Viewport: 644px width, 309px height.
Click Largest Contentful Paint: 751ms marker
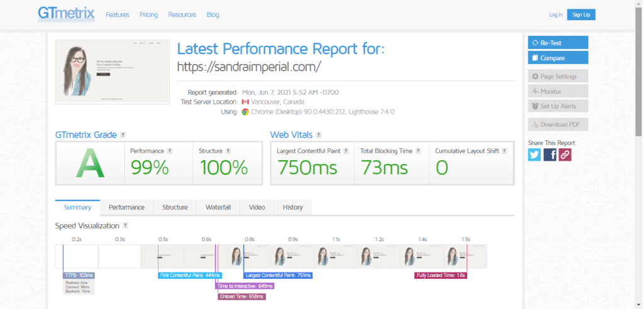coord(278,275)
